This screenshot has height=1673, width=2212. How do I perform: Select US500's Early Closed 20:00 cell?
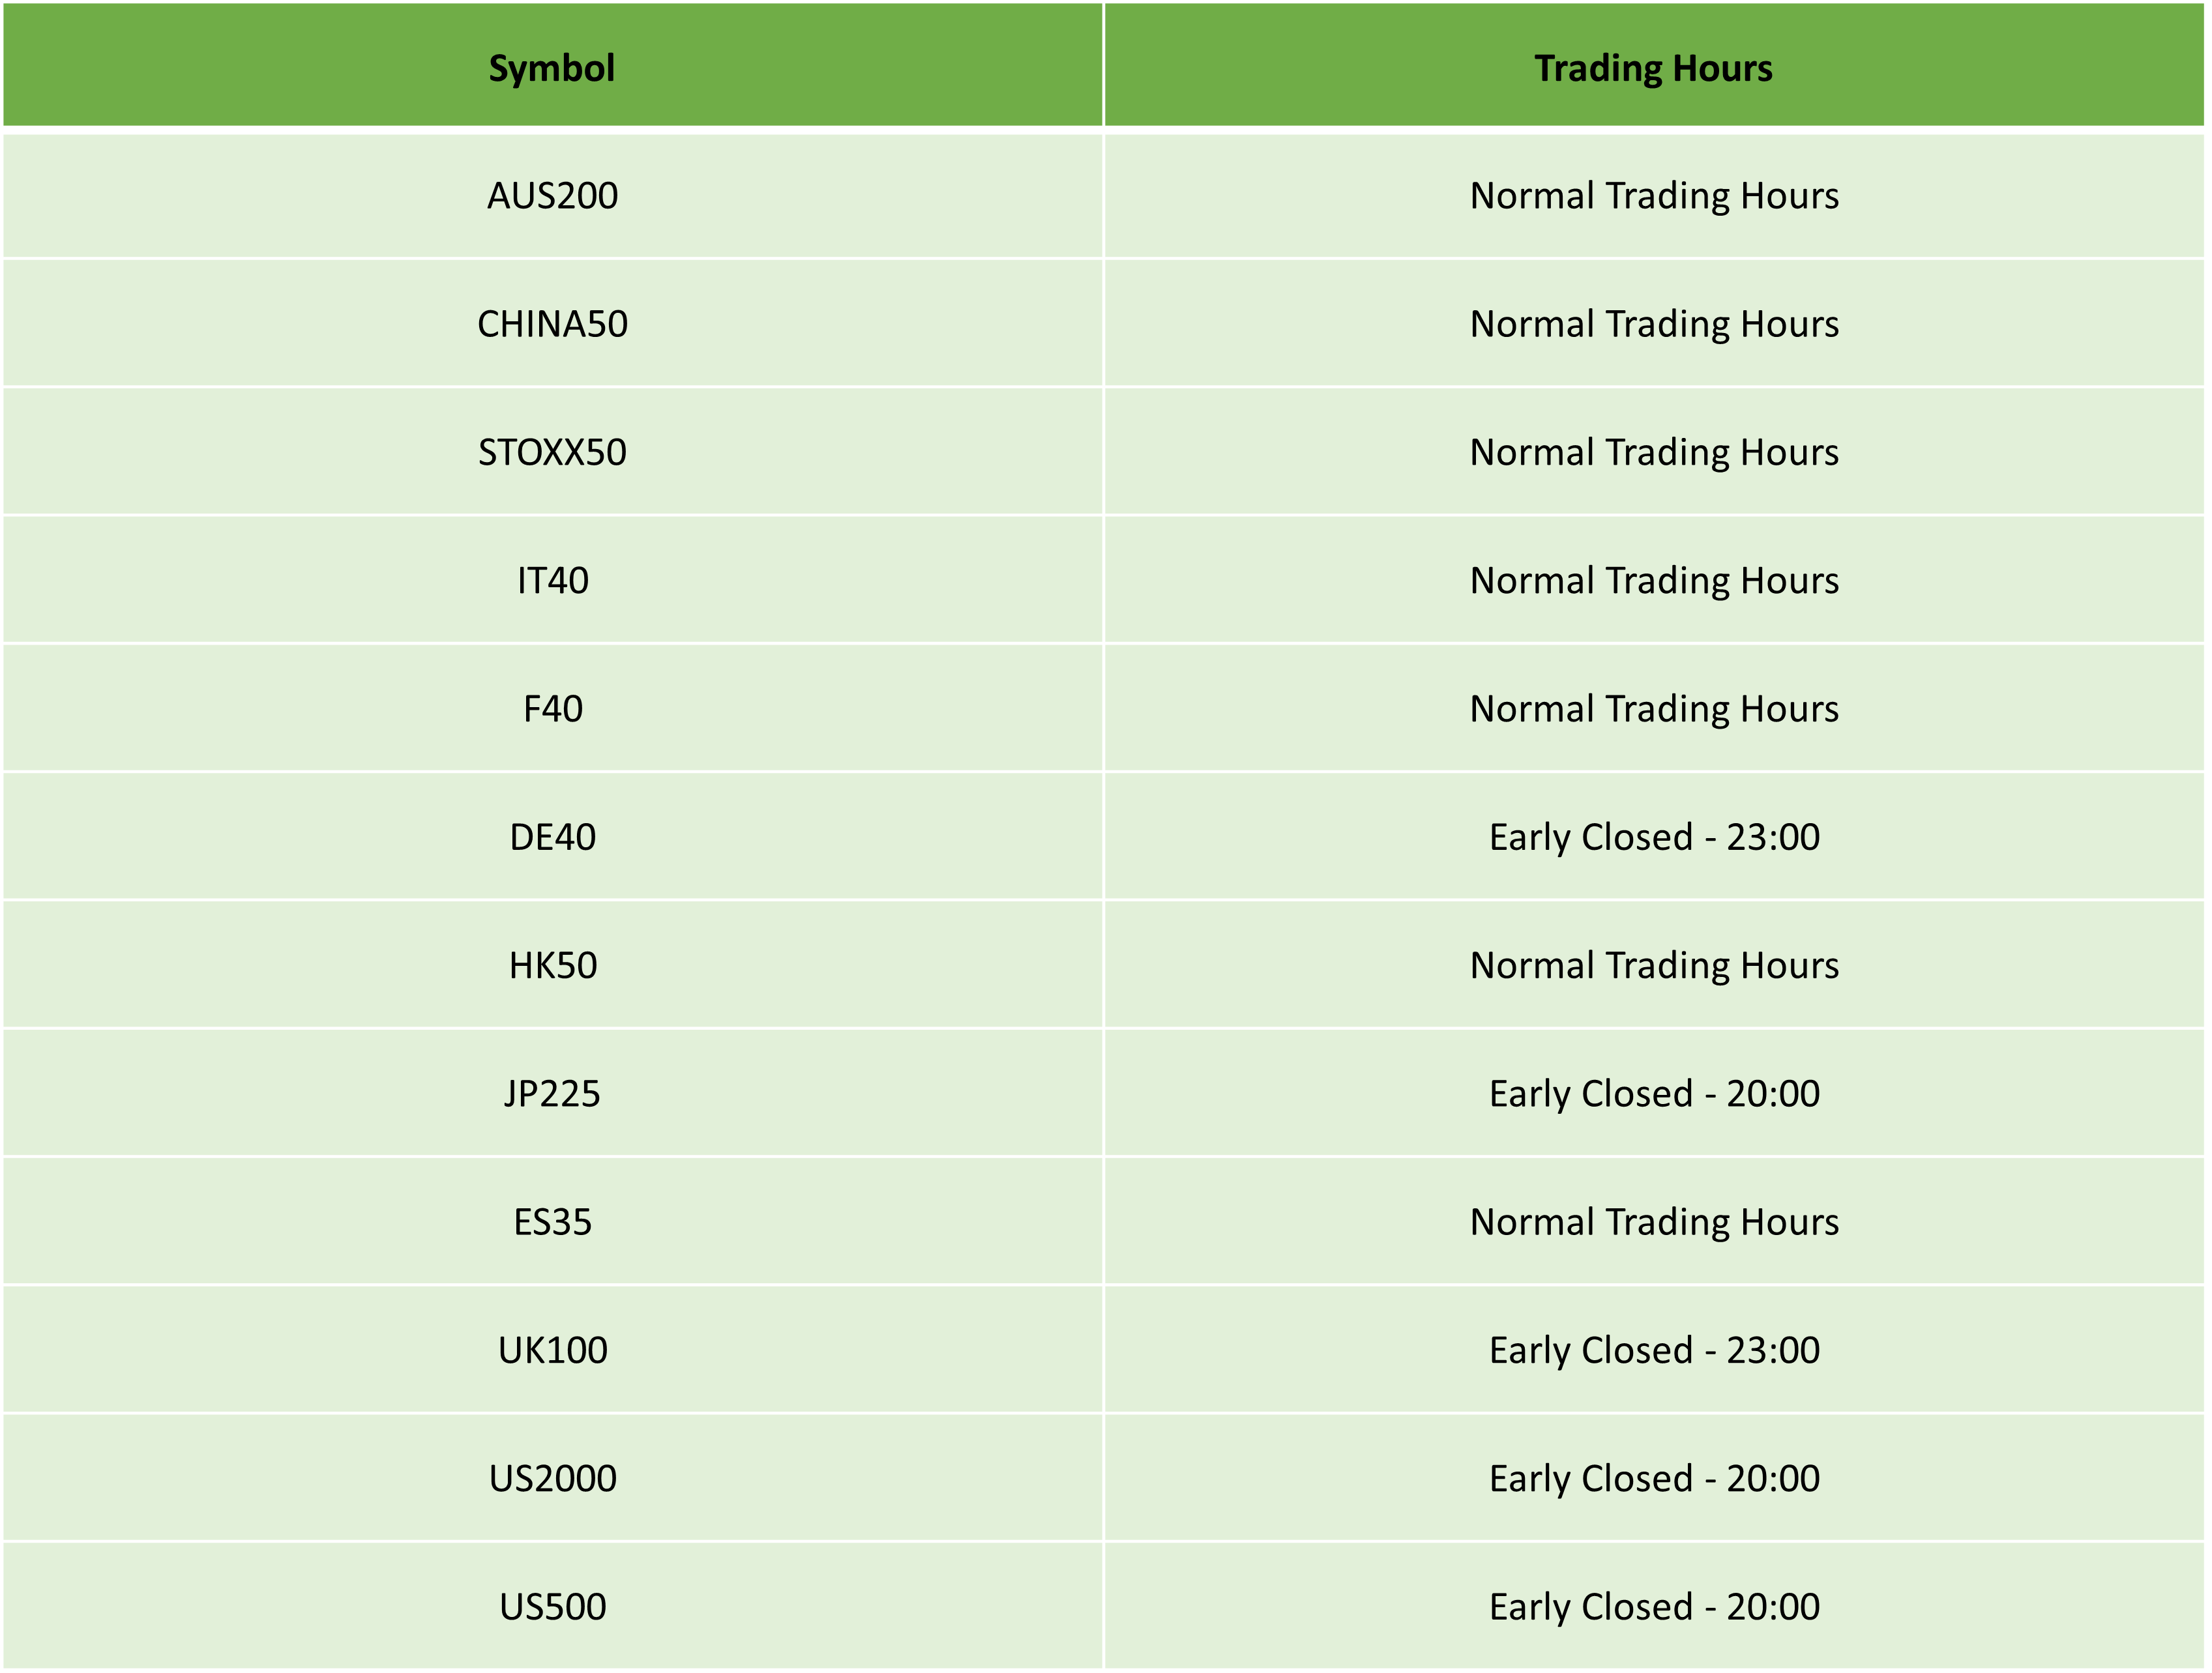coord(1654,1606)
